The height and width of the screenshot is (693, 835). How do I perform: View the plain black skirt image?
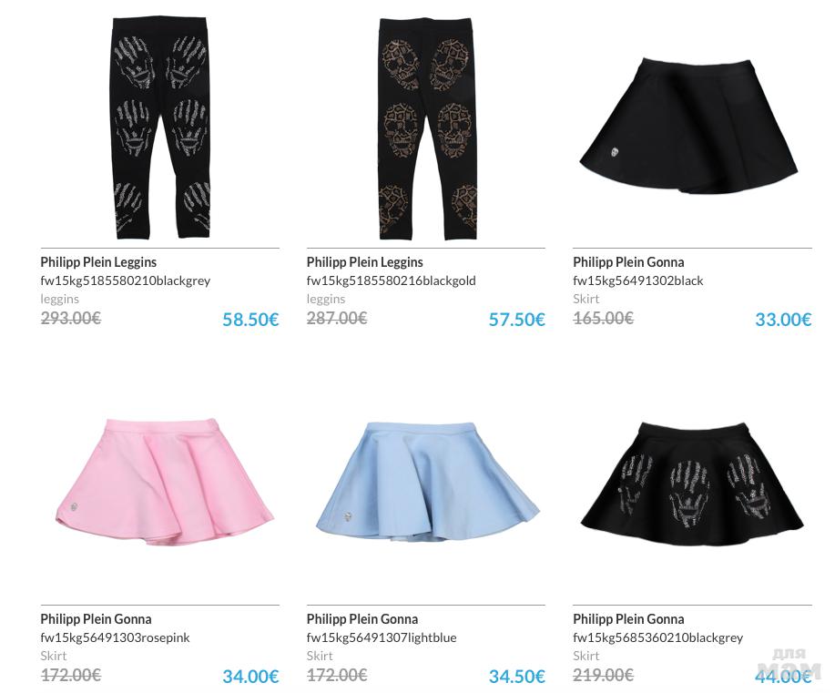point(688,126)
